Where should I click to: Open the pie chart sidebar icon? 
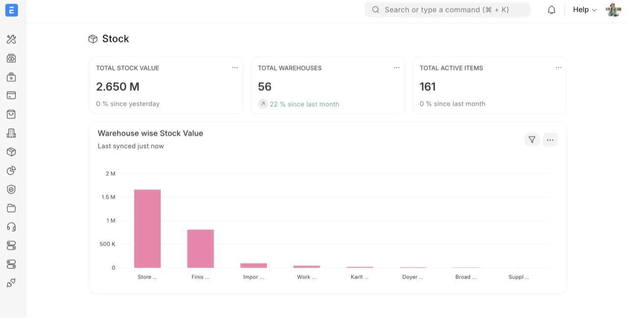pyautogui.click(x=11, y=171)
